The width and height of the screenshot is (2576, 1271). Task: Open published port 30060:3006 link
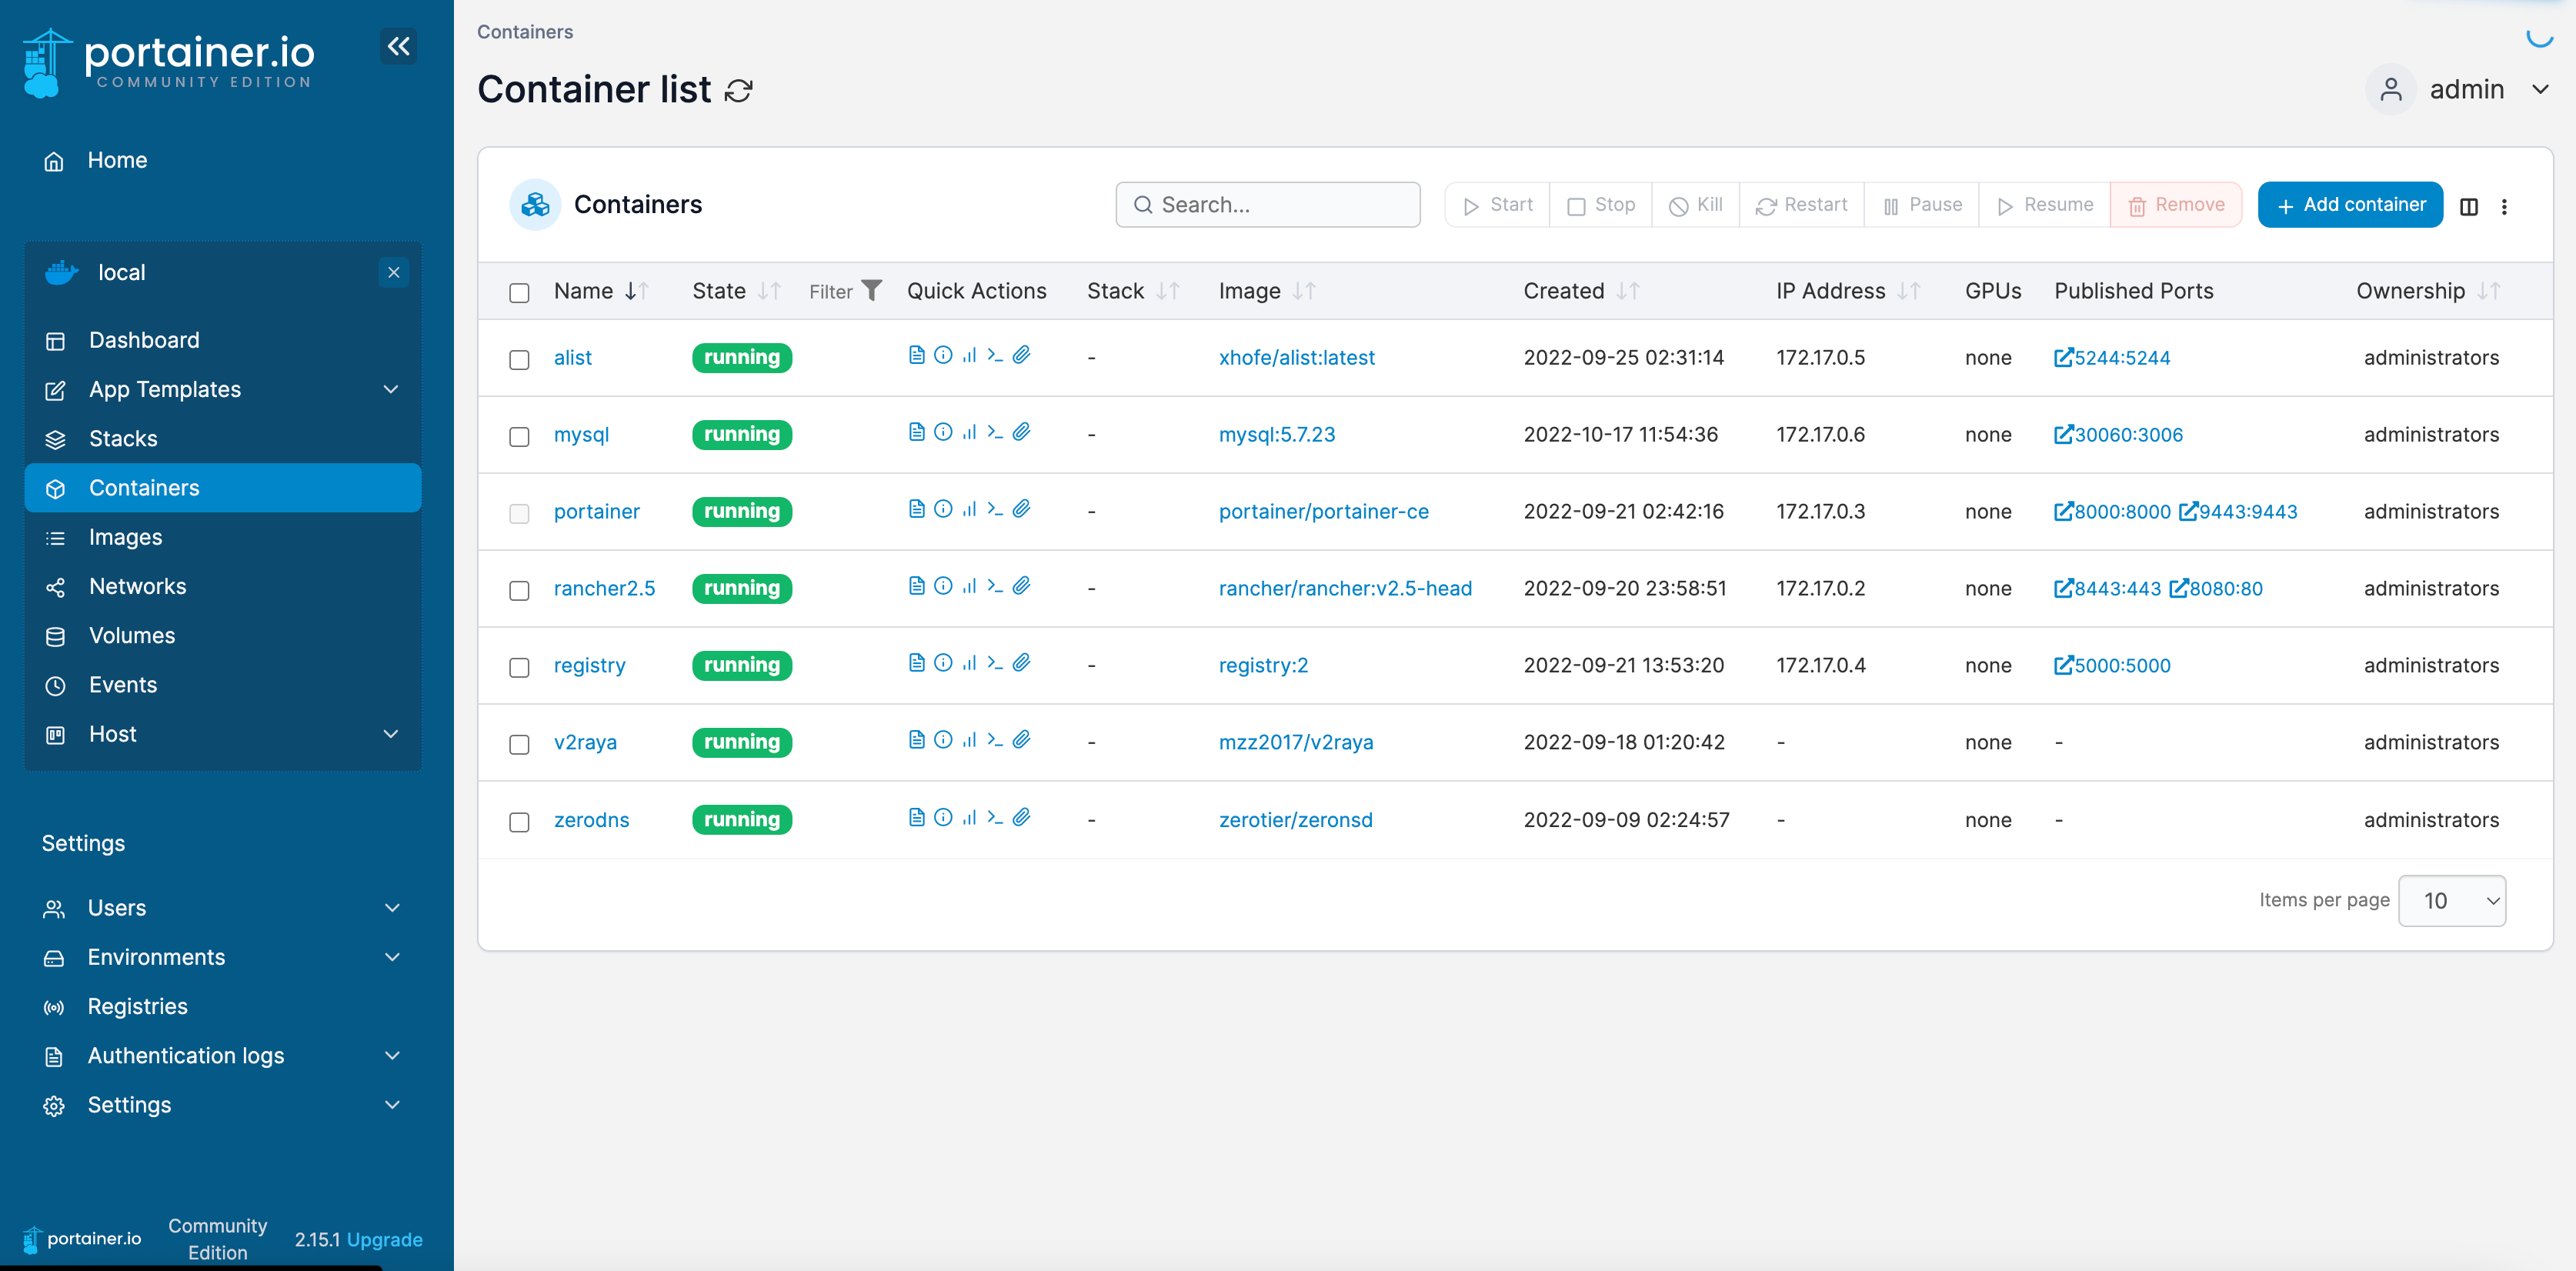(2118, 434)
